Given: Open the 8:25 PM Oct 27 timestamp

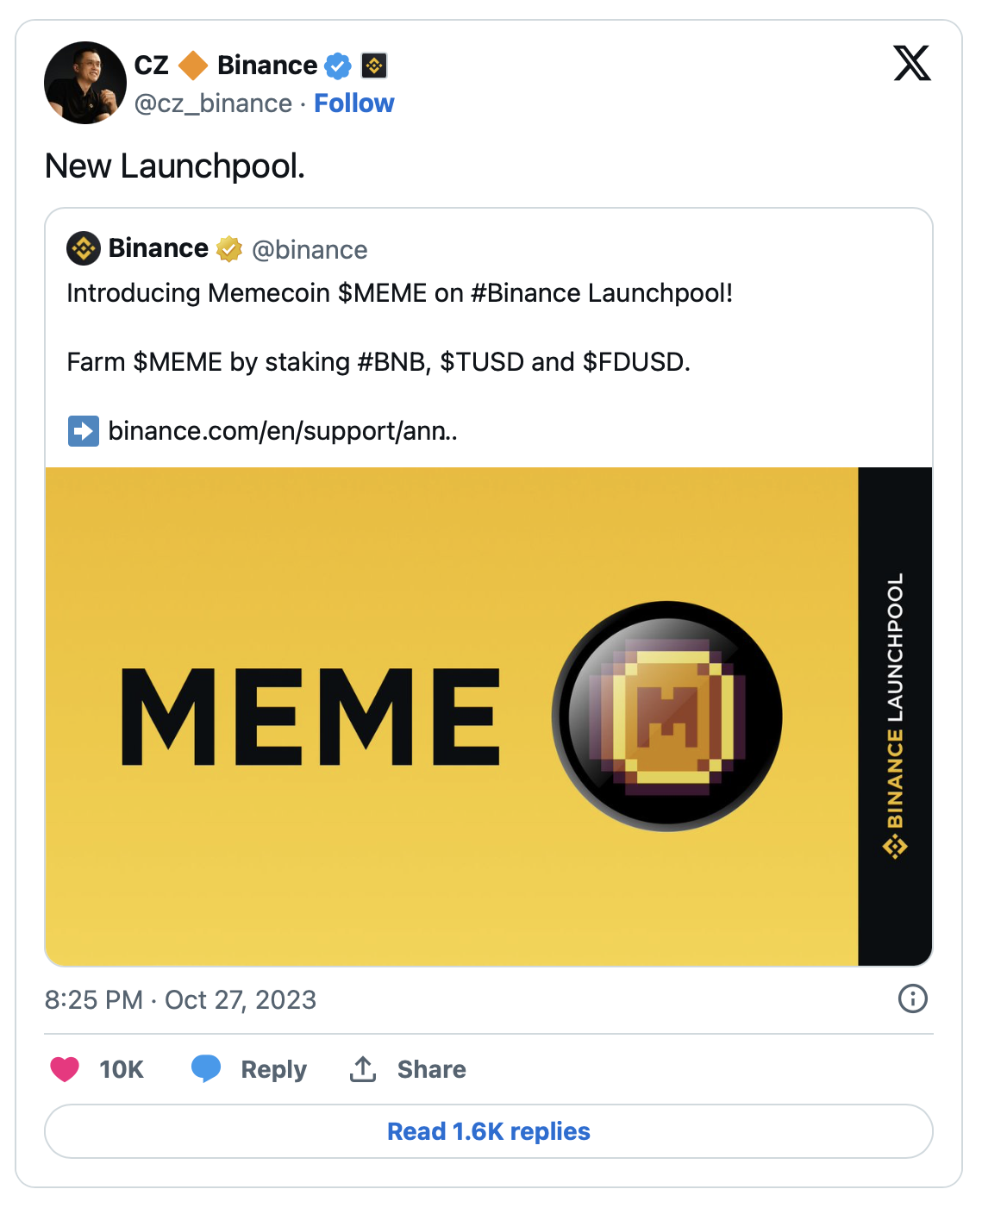Looking at the screenshot, I should 180,999.
